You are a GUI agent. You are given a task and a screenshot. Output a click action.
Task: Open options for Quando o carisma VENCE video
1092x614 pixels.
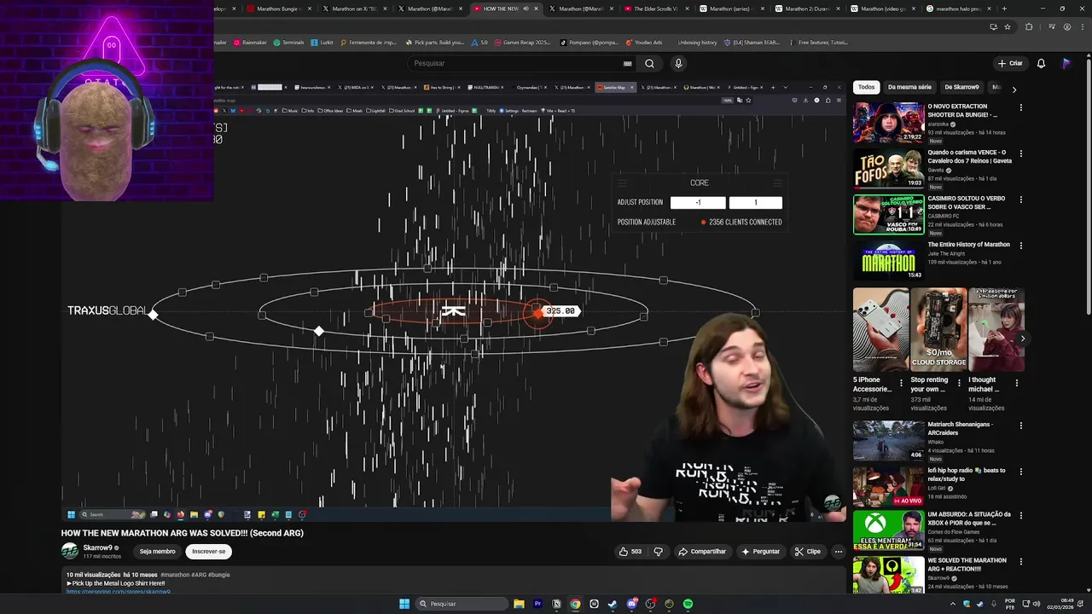click(x=1020, y=153)
